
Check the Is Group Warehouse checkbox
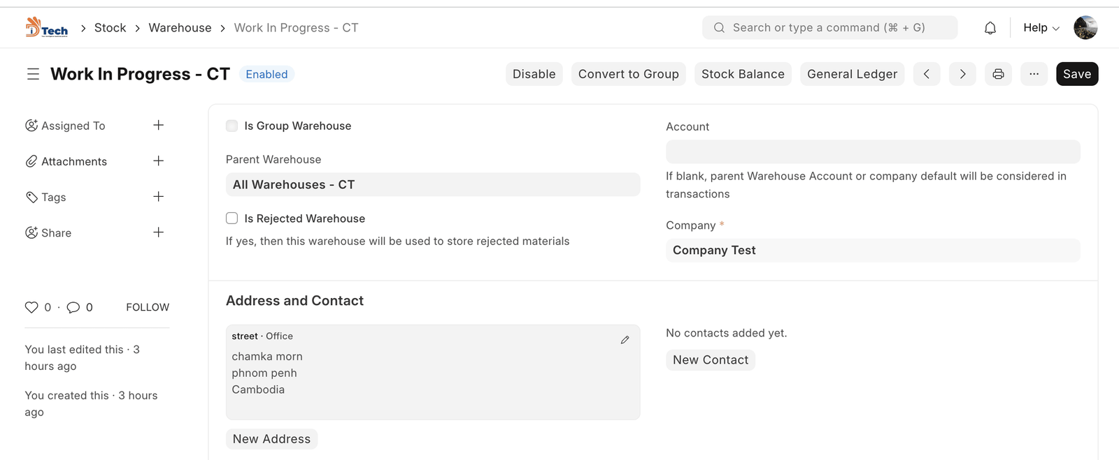[x=232, y=126]
